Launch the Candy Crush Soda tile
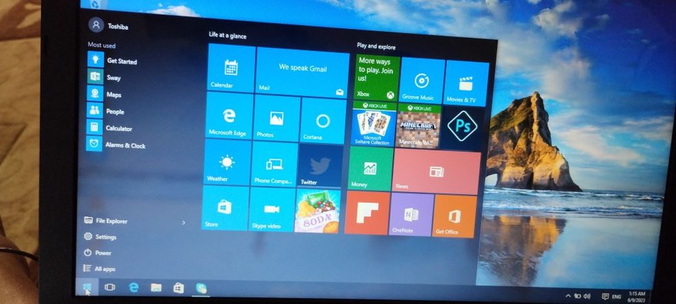Image resolution: width=676 pixels, height=304 pixels. click(x=317, y=211)
